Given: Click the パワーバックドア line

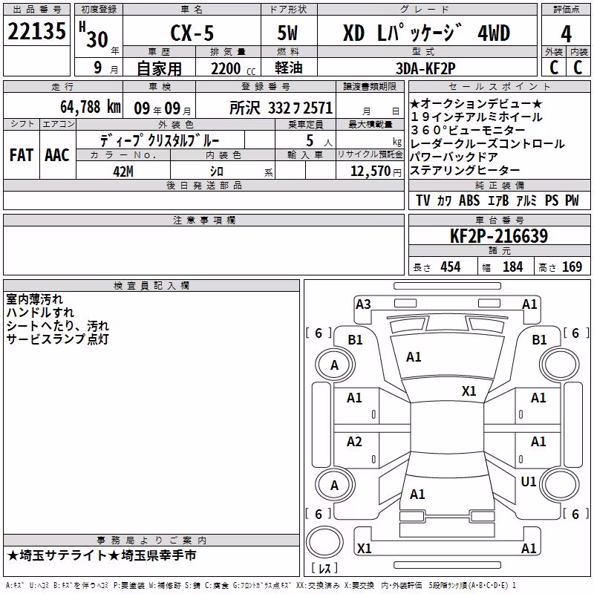Looking at the screenshot, I should pyautogui.click(x=454, y=157).
